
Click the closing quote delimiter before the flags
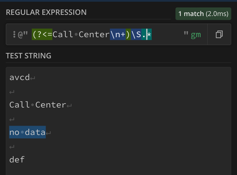pos(186,35)
